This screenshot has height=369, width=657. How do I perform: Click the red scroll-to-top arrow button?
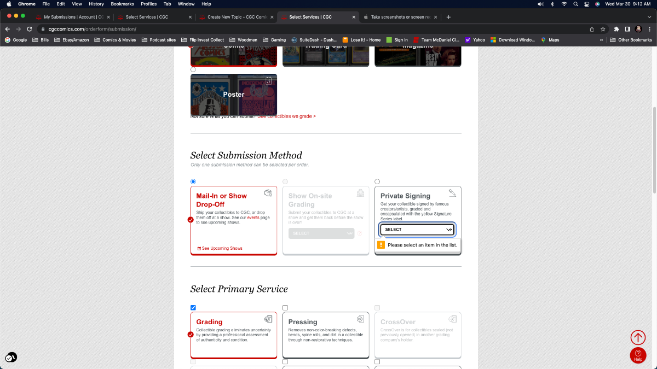(x=638, y=337)
